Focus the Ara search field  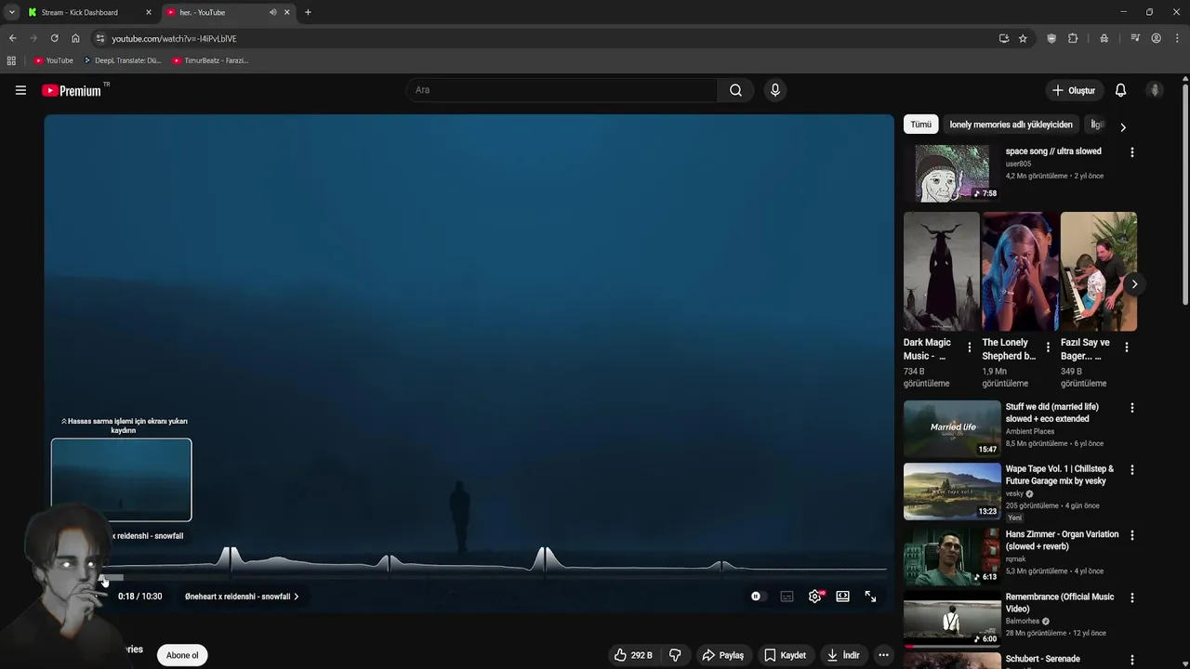(x=561, y=90)
